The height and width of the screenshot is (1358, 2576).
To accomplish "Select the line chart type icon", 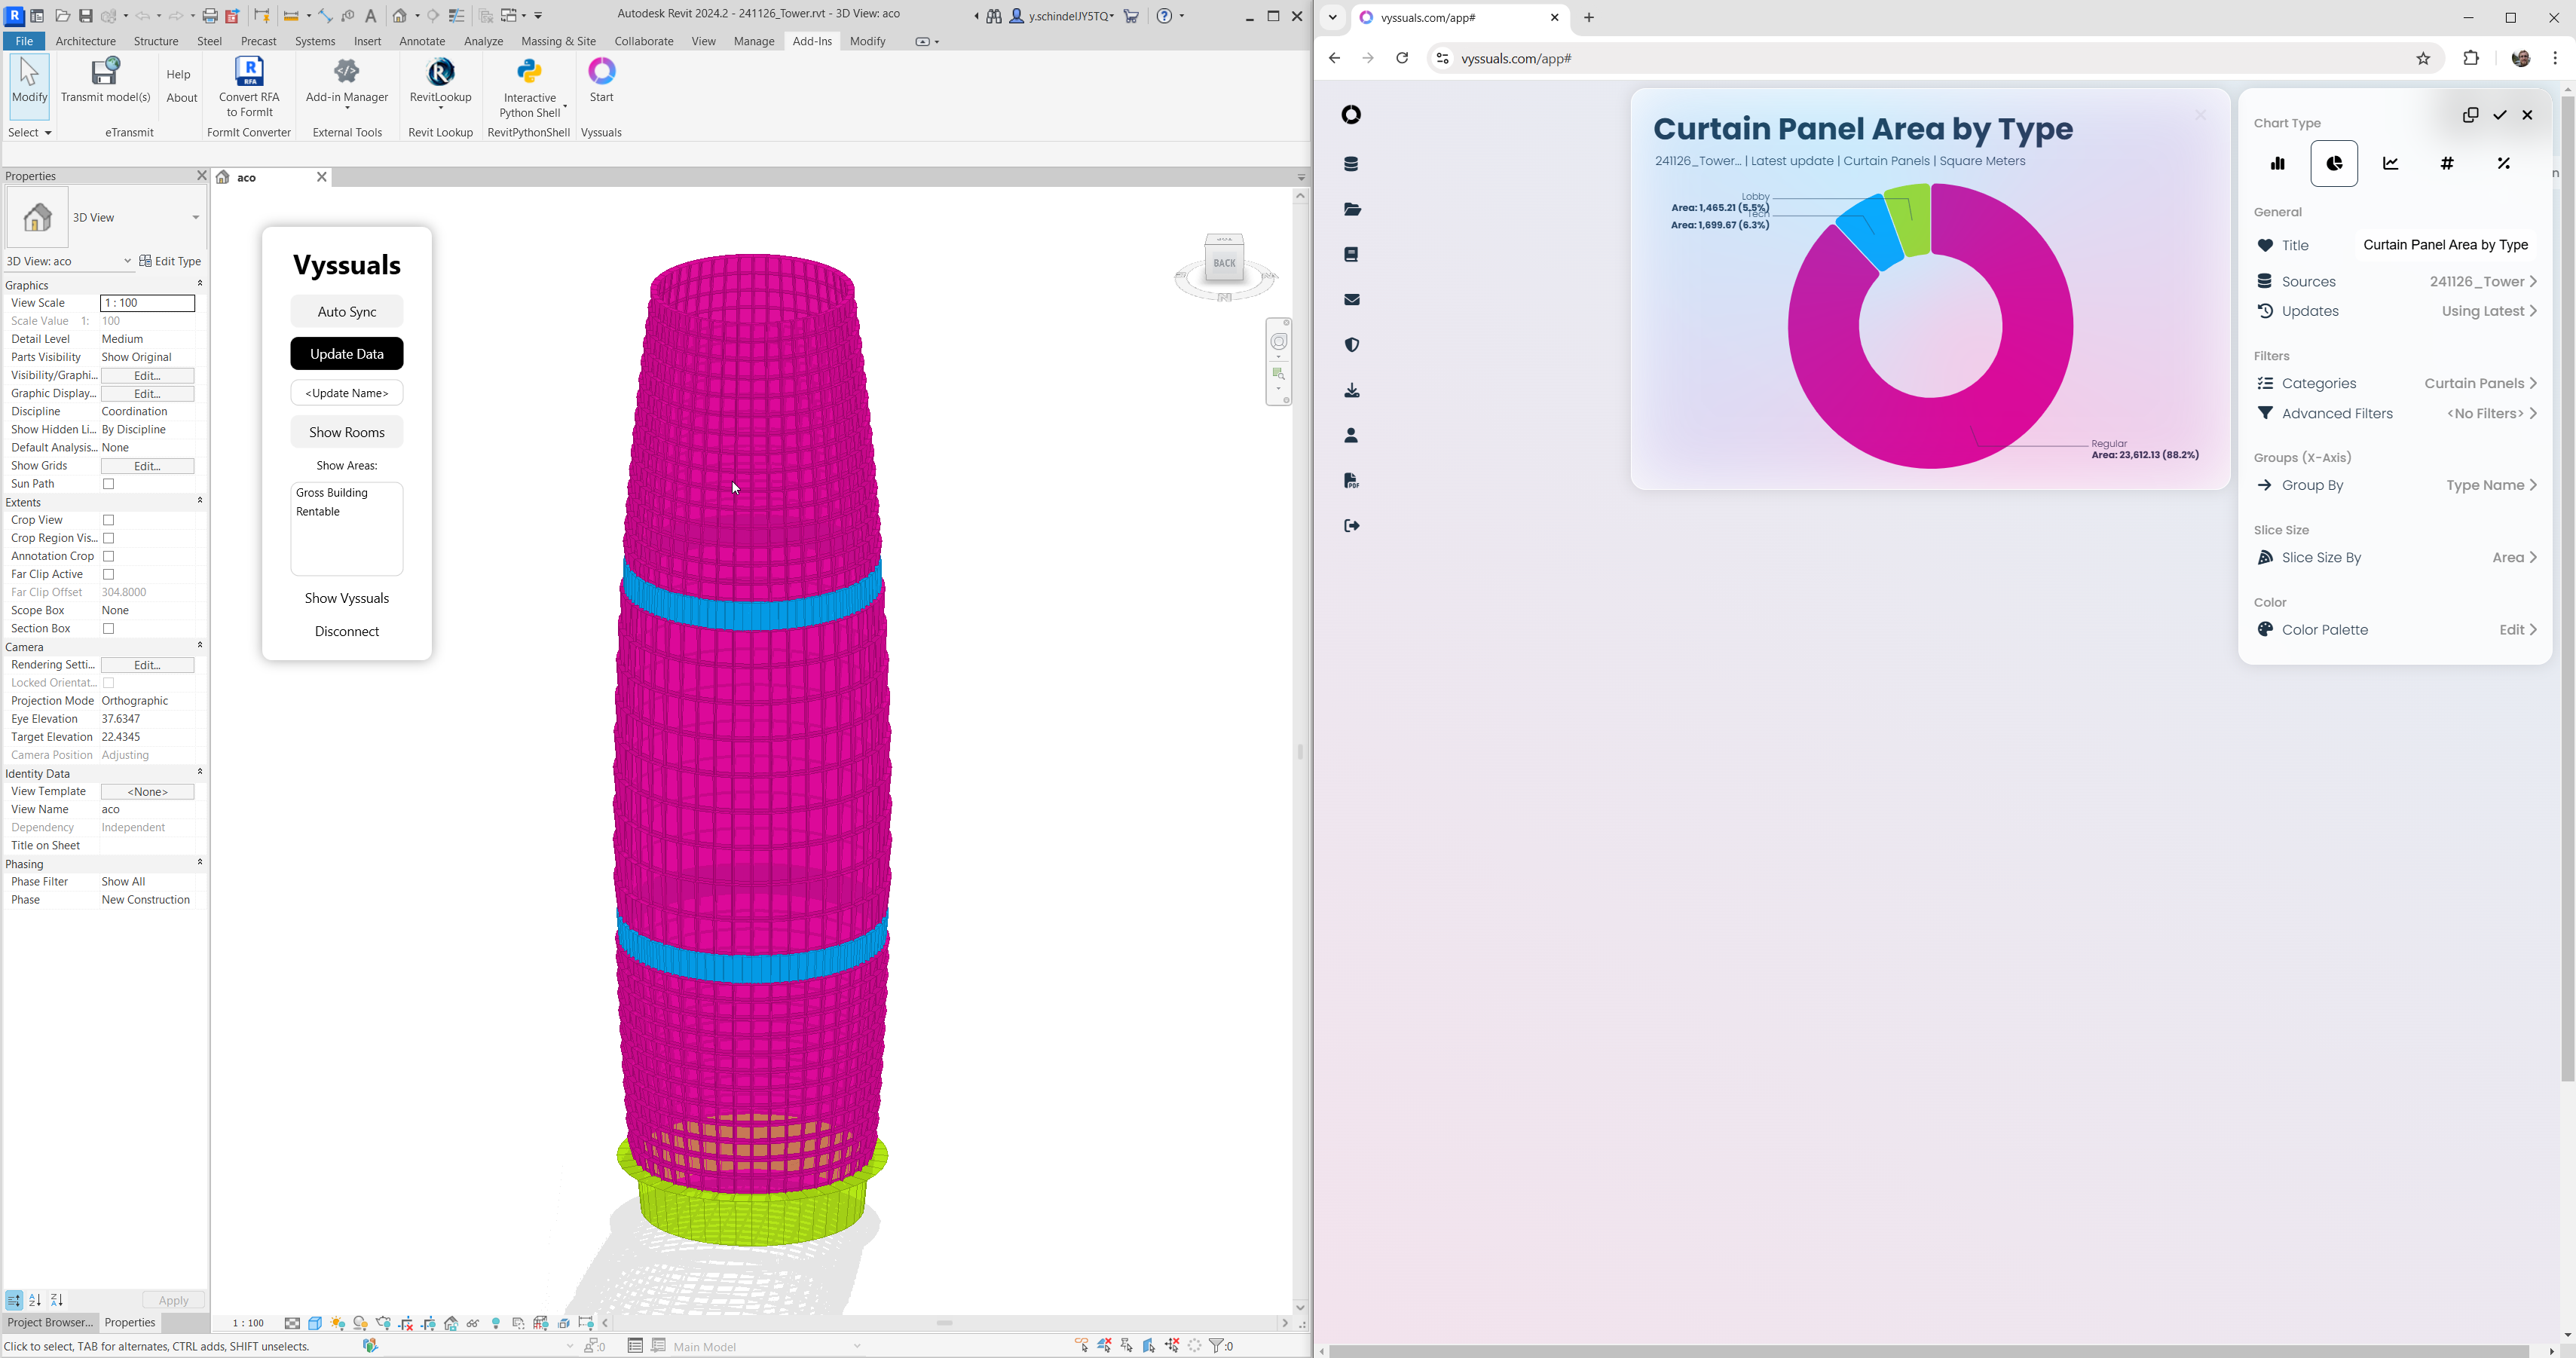I will pos(2390,164).
